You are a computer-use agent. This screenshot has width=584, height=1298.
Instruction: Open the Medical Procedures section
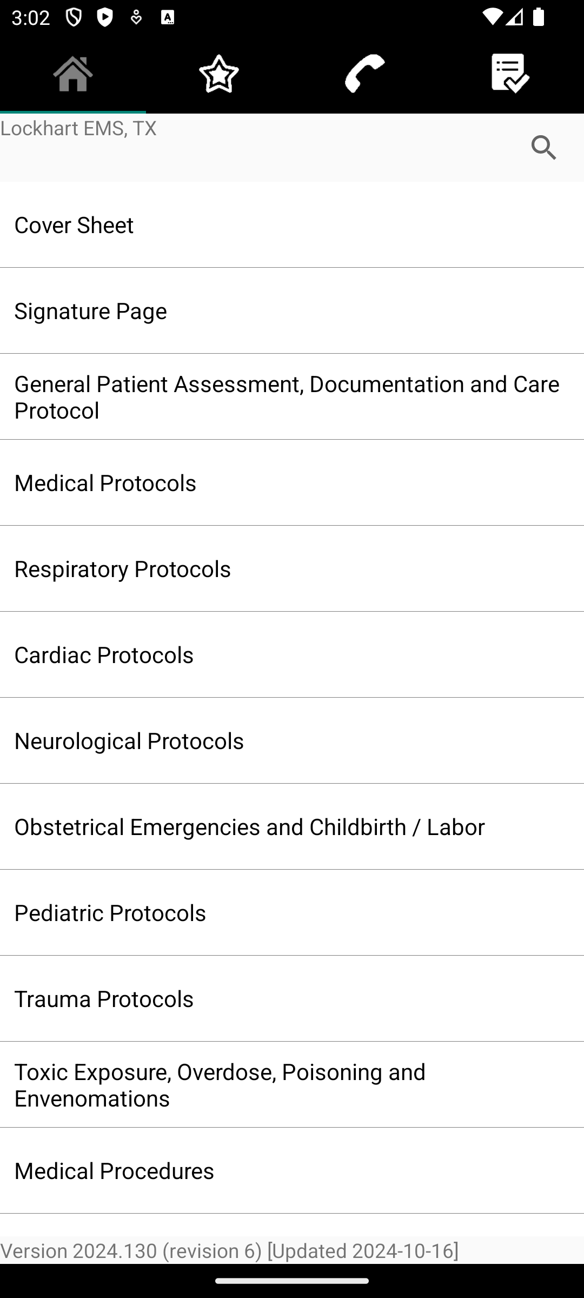click(292, 1171)
